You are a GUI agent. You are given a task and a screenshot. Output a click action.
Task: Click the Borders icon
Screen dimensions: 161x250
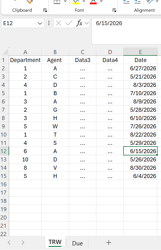57,2
